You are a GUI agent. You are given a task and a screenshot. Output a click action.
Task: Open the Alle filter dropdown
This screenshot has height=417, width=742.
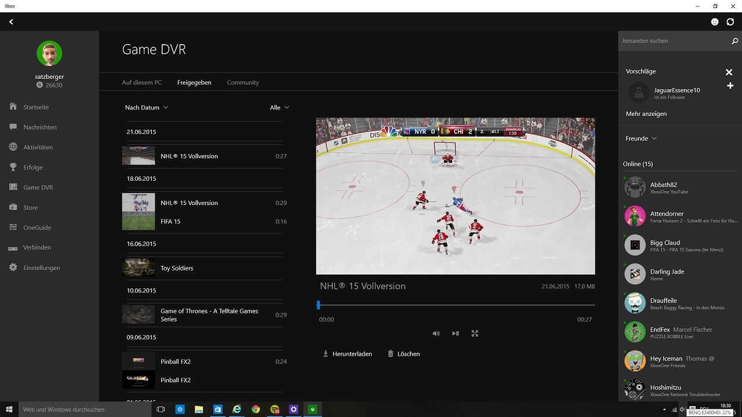tap(279, 107)
